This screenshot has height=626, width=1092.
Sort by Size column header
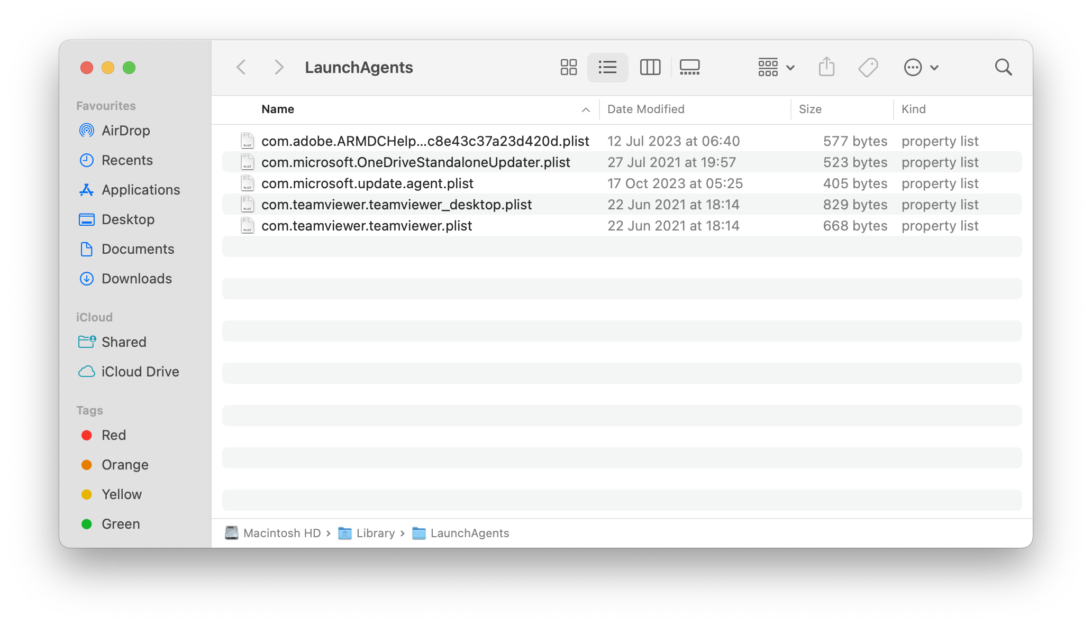[809, 109]
